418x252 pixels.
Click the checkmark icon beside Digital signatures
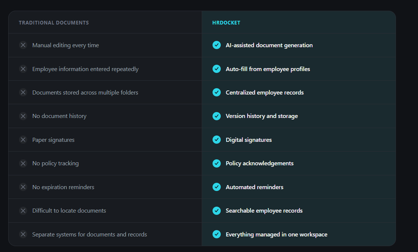[x=216, y=139]
